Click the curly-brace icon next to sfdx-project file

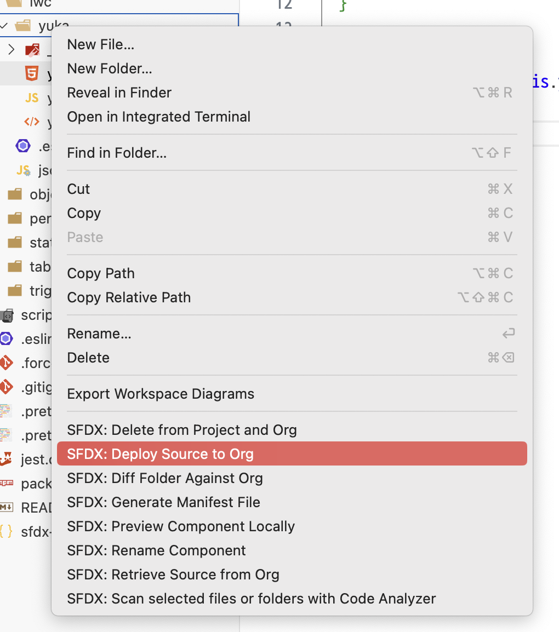[x=7, y=532]
